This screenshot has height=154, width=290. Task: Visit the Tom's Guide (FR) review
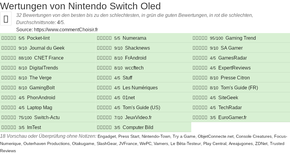point(239,88)
